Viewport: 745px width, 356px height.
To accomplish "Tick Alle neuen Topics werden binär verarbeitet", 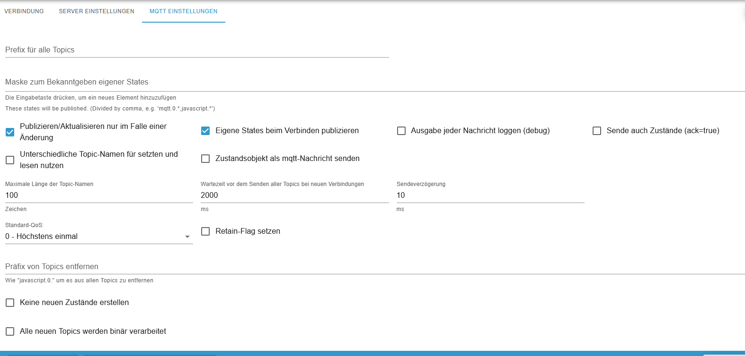I will click(10, 331).
